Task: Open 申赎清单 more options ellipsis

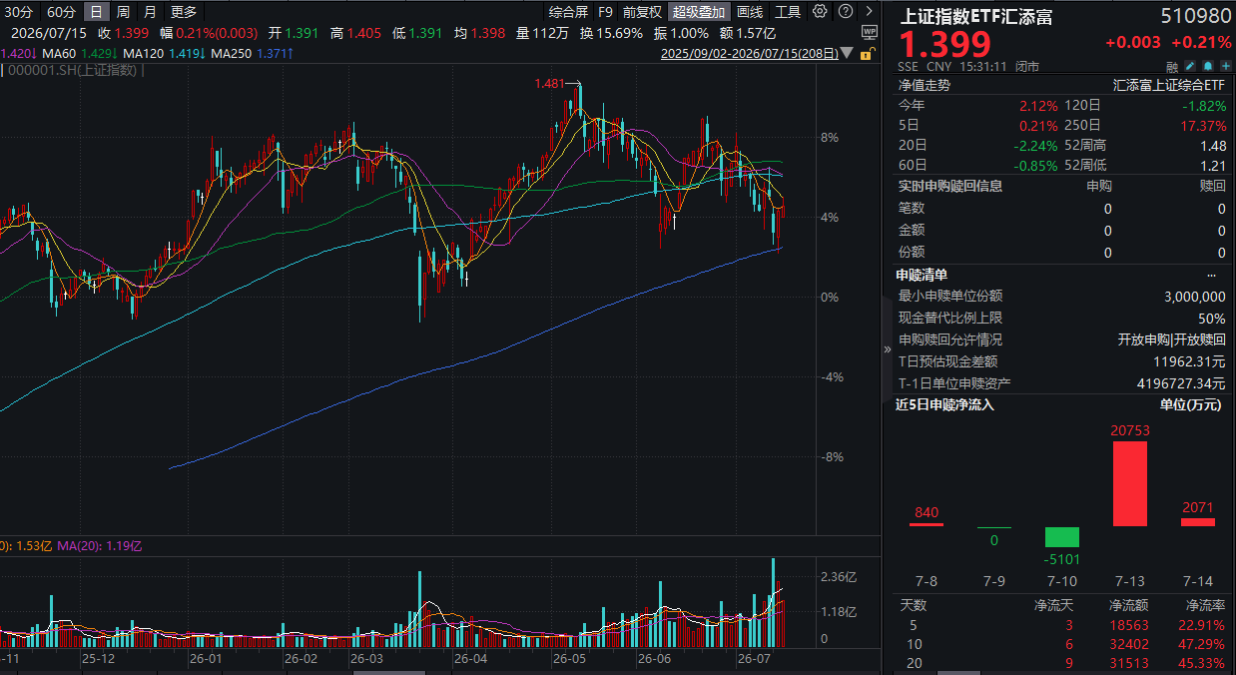Action: [1212, 275]
